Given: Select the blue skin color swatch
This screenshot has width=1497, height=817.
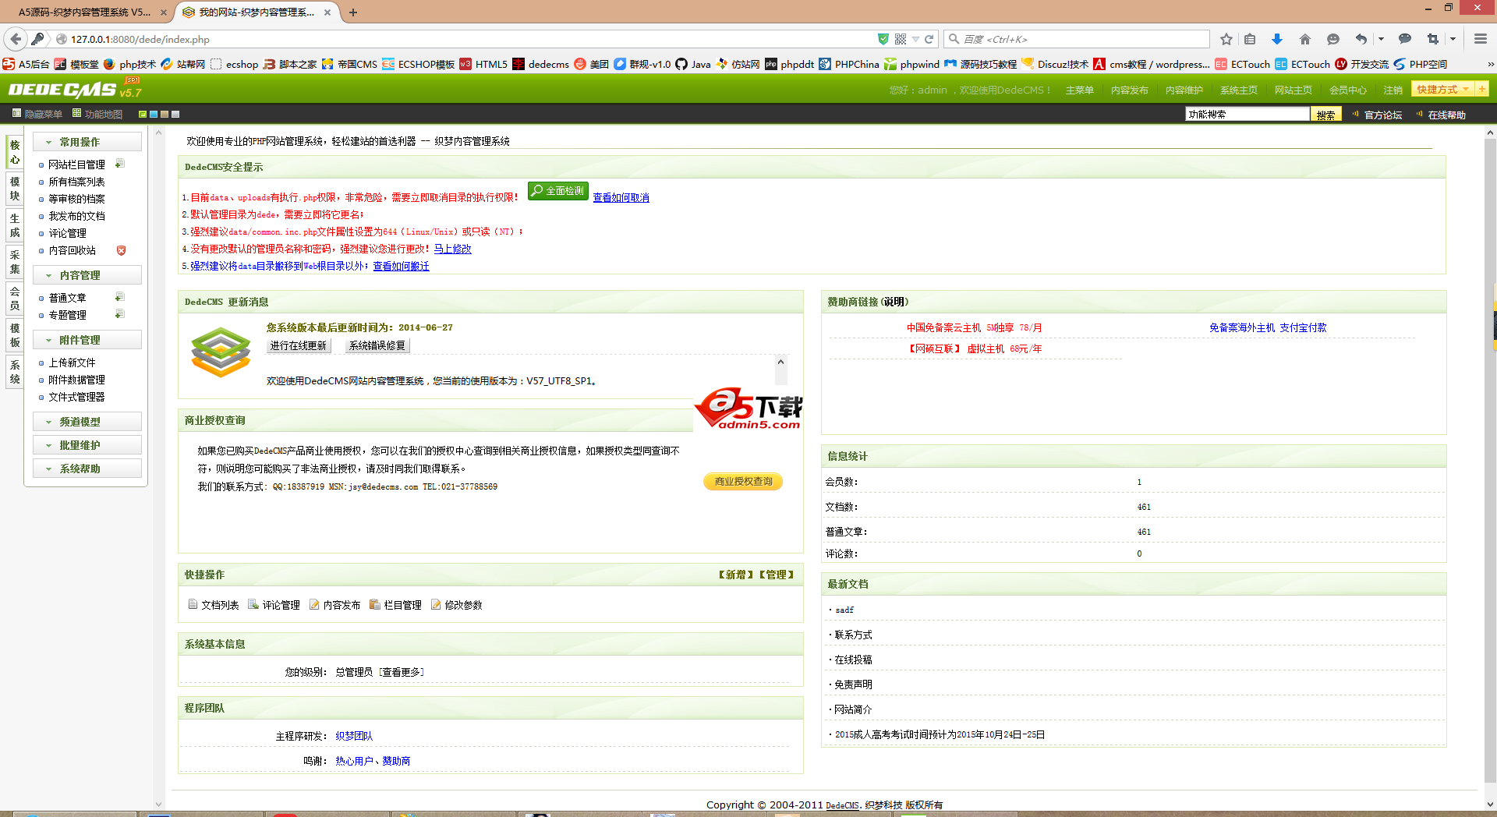Looking at the screenshot, I should [154, 114].
